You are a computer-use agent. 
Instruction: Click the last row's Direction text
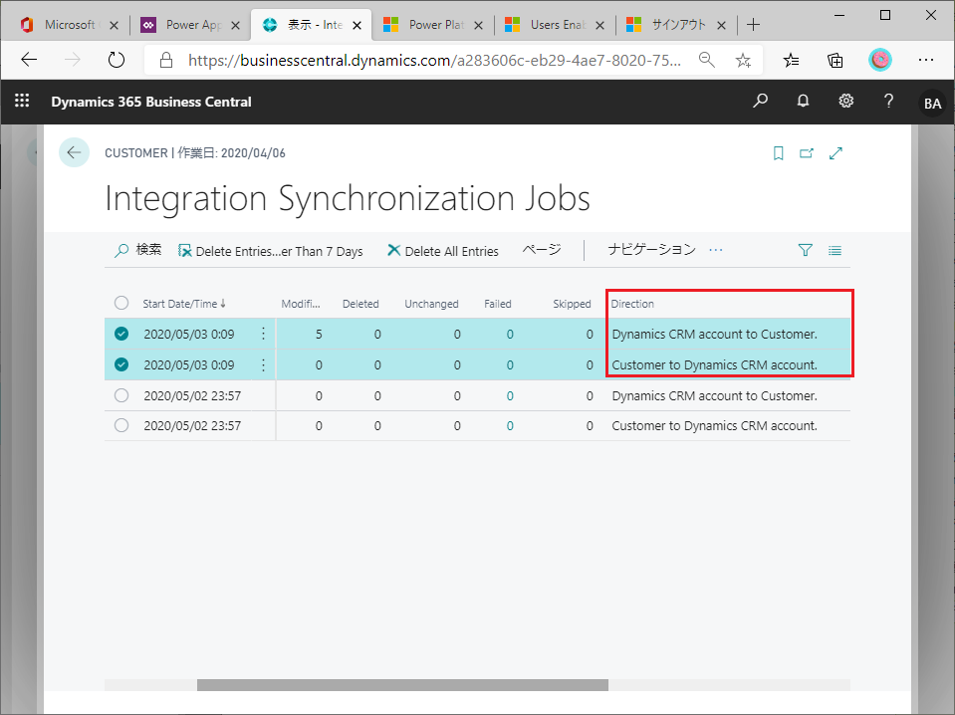[x=714, y=425]
